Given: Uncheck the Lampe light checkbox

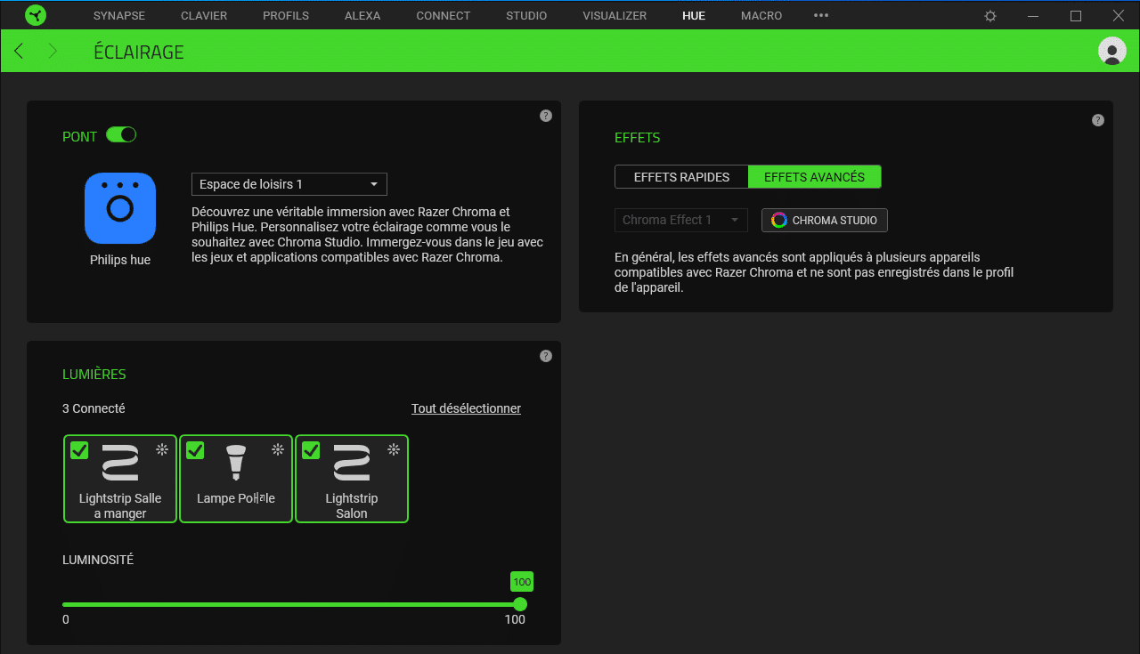Looking at the screenshot, I should tap(195, 450).
